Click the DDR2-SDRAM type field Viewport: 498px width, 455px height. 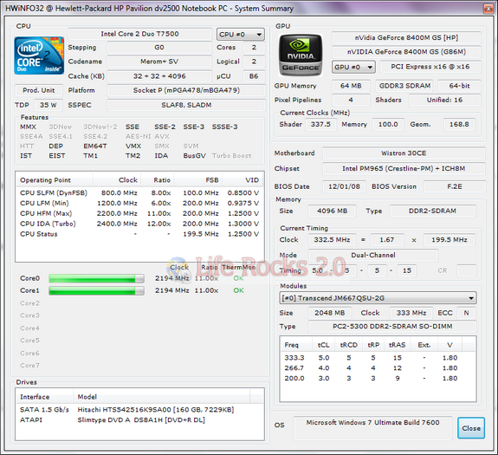(432, 211)
